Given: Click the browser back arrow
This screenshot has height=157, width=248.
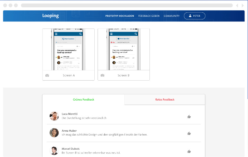Looking at the screenshot, I should [x=237, y=6].
